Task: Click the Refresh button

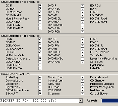Action: coord(92,100)
